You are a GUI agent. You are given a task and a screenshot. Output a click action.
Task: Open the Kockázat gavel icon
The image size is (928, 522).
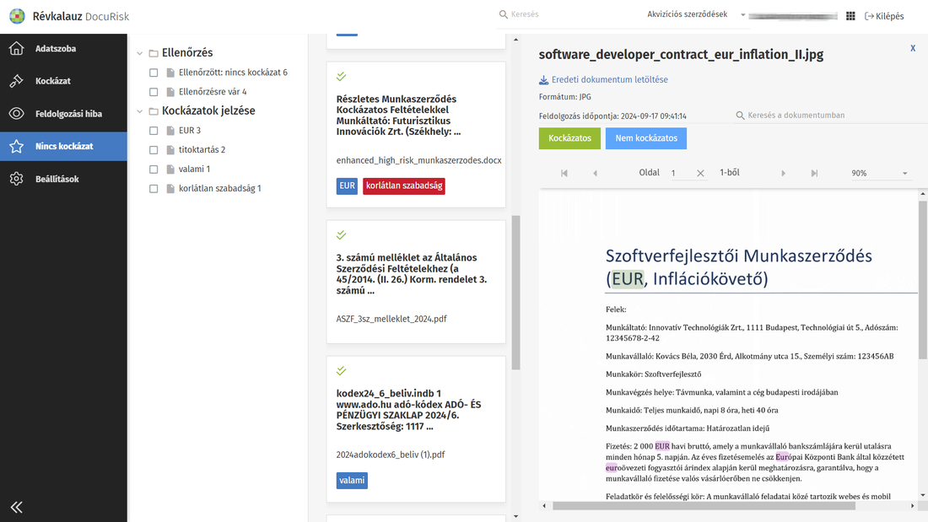coord(16,81)
